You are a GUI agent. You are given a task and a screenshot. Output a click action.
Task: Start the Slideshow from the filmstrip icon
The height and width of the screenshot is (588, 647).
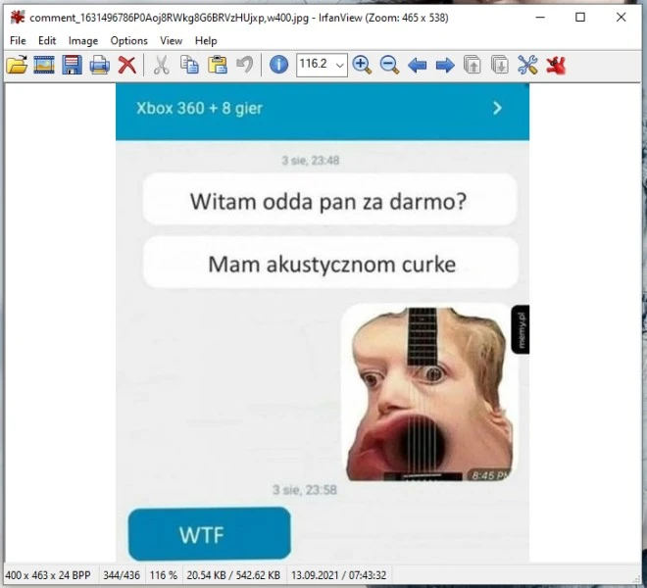(x=44, y=65)
